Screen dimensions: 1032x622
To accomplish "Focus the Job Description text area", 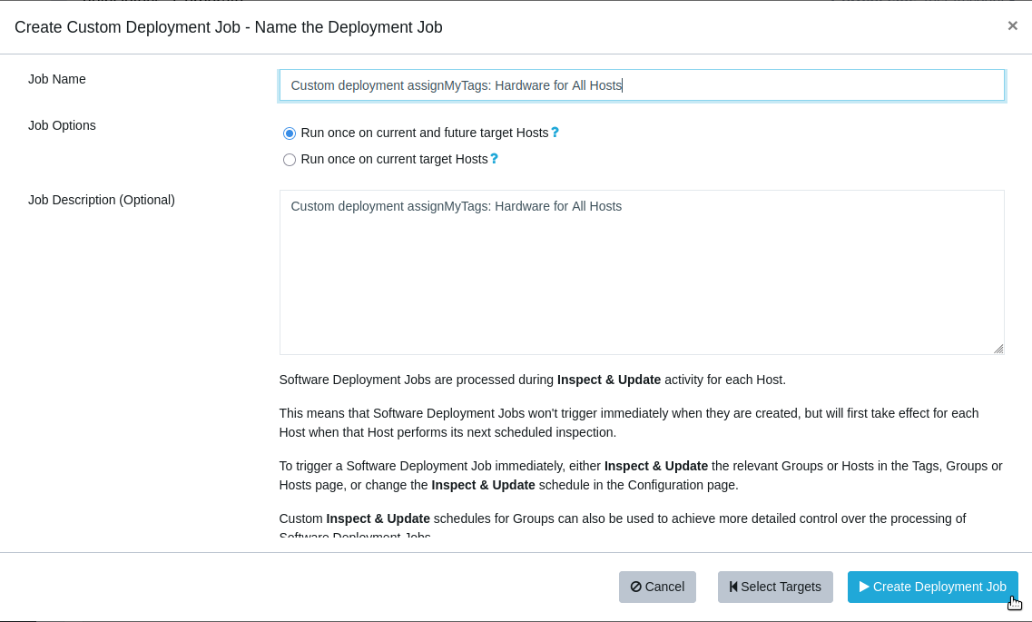I will click(641, 272).
